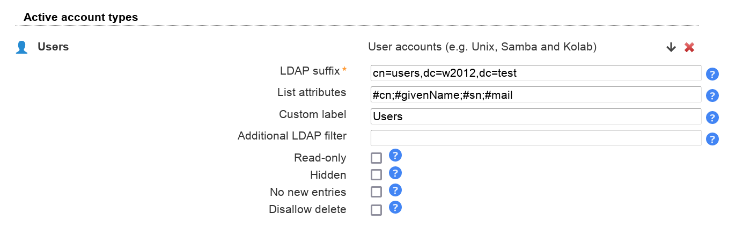Click help icon beside Hidden checkbox

pyautogui.click(x=395, y=173)
